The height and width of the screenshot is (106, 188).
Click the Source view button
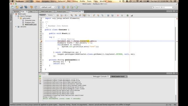[42, 15]
